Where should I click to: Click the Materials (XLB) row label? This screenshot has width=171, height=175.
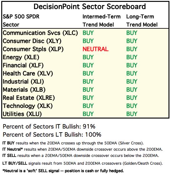[x=24, y=90]
